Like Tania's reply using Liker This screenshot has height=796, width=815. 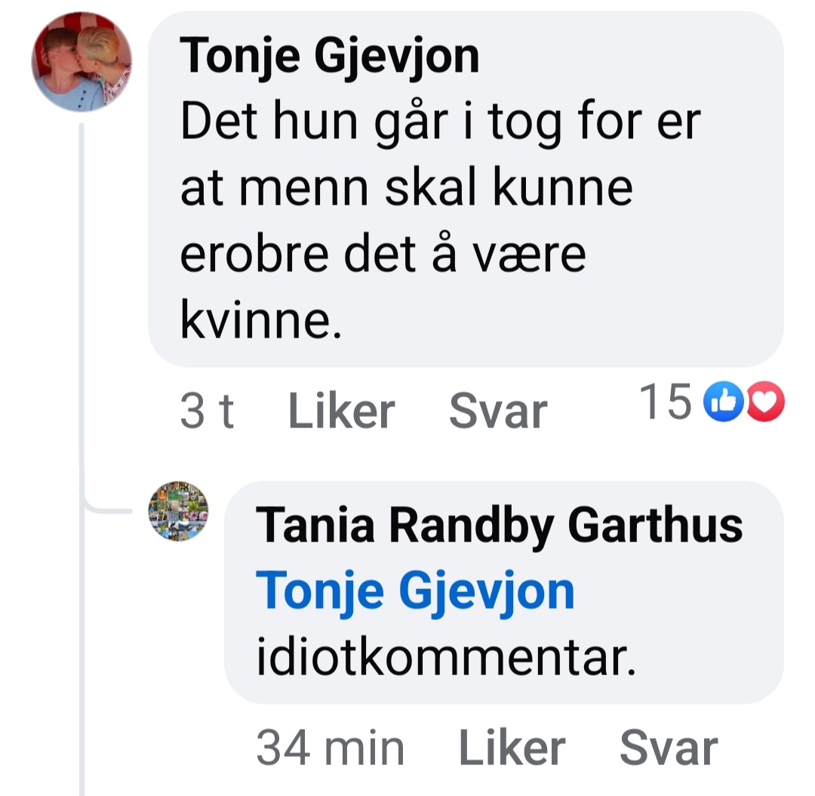(x=512, y=748)
